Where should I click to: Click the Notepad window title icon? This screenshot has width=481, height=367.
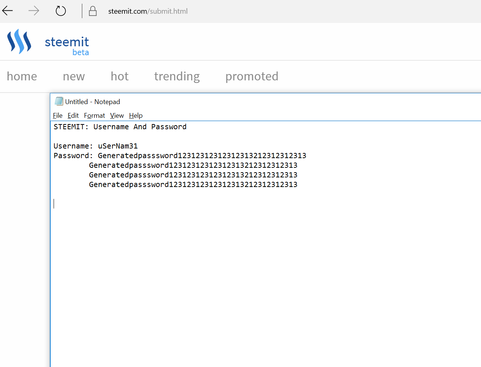click(59, 101)
